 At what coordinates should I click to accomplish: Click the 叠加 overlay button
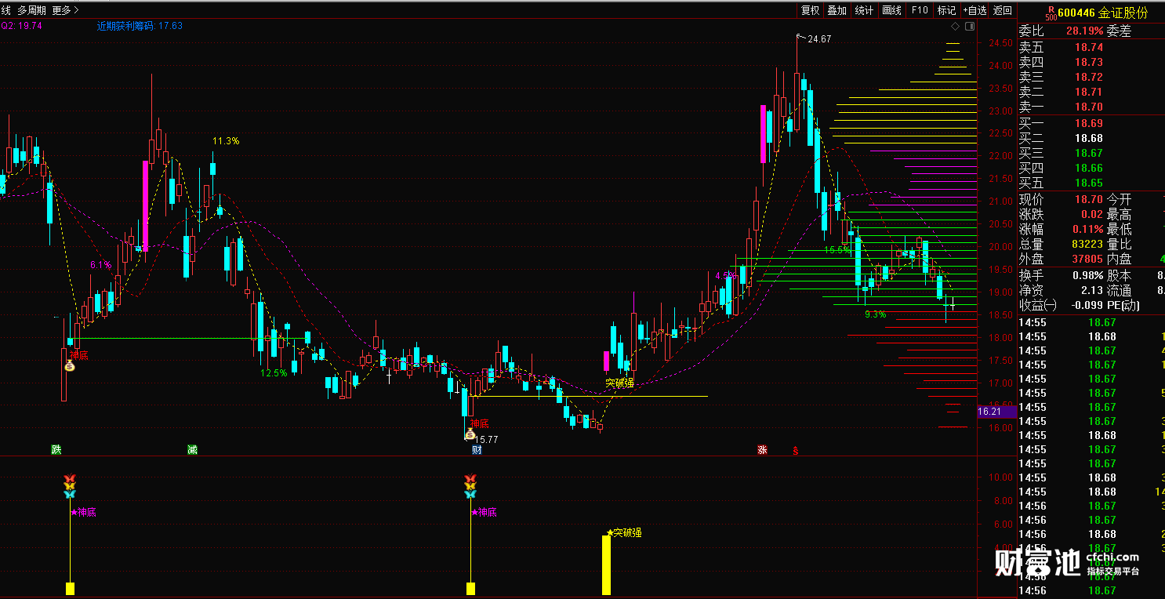click(x=837, y=10)
